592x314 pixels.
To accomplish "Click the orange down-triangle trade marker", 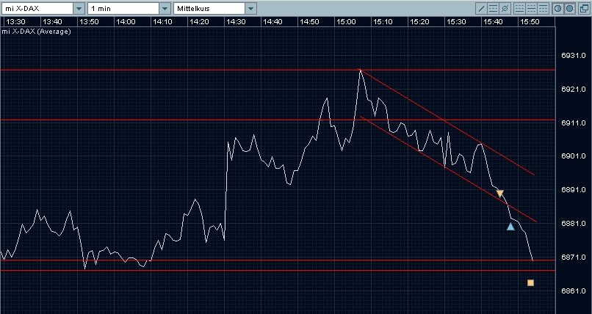I will [x=500, y=194].
